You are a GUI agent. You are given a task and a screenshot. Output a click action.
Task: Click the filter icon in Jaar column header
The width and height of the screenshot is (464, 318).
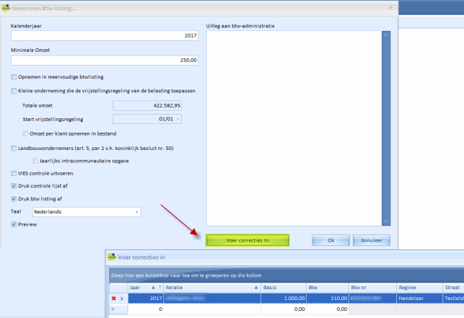tap(159, 287)
